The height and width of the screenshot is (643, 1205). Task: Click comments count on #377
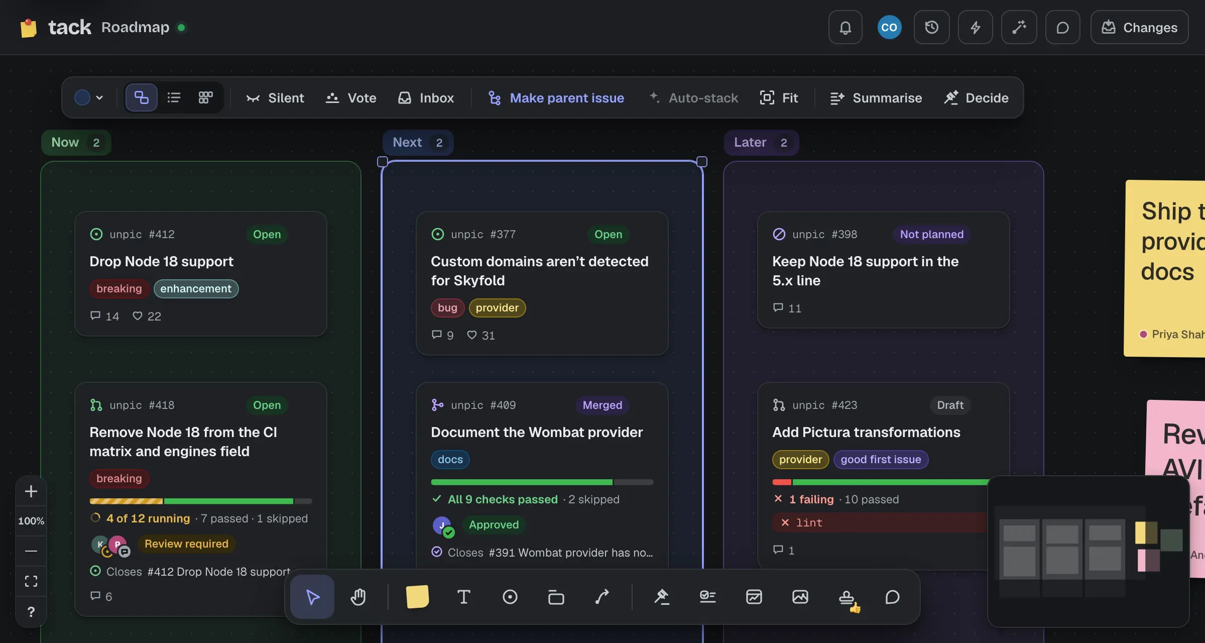pos(442,335)
